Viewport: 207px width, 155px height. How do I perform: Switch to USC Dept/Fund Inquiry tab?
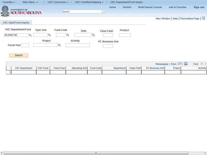point(16,23)
